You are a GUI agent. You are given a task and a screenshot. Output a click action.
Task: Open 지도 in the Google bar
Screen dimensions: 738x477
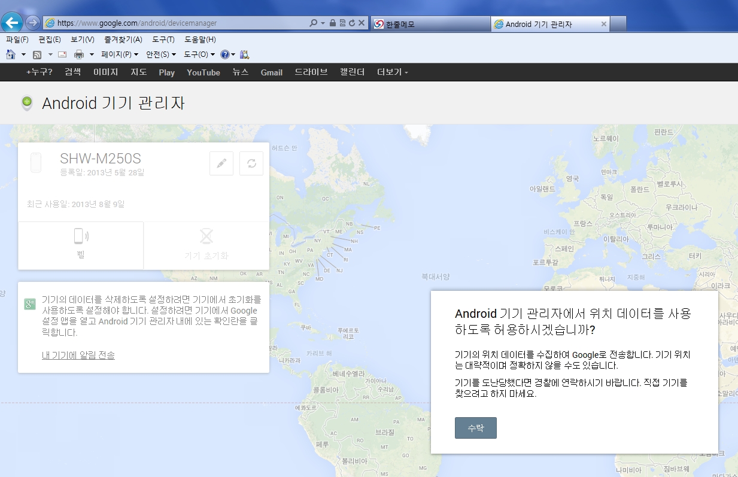click(138, 72)
